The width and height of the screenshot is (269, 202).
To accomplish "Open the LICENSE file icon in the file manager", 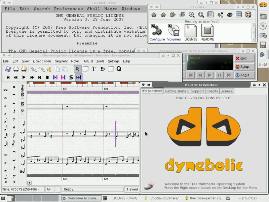I will tap(191, 32).
